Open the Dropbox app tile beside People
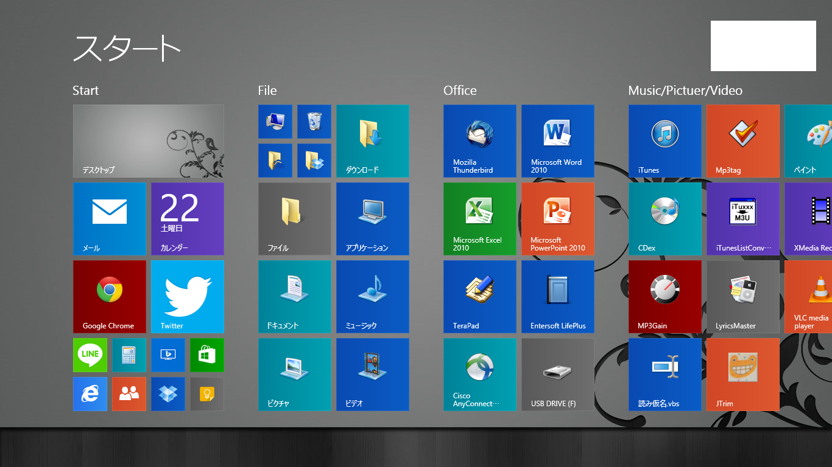This screenshot has width=832, height=467. [x=168, y=394]
